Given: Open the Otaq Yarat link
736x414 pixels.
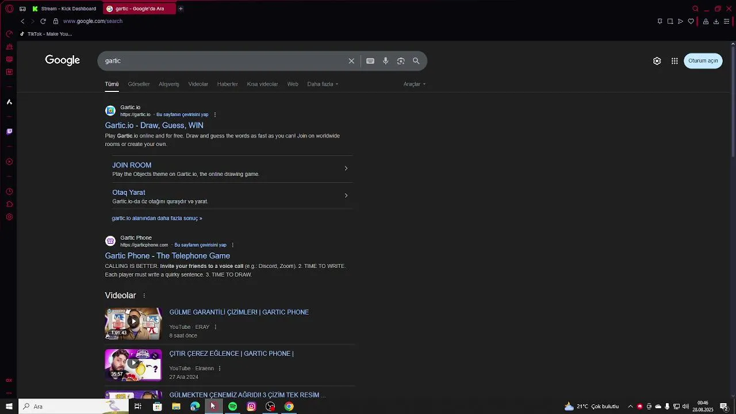Looking at the screenshot, I should (x=129, y=193).
